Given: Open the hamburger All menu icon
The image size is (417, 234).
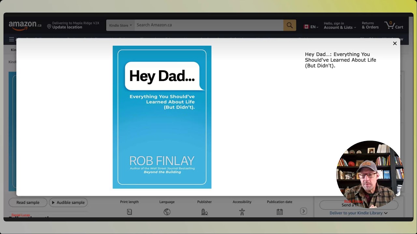Looking at the screenshot, I should (11, 39).
